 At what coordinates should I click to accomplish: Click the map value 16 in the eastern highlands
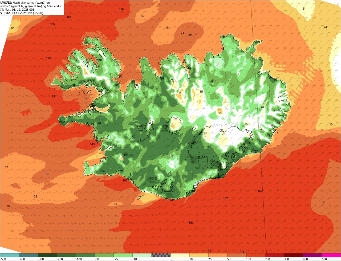(220, 113)
